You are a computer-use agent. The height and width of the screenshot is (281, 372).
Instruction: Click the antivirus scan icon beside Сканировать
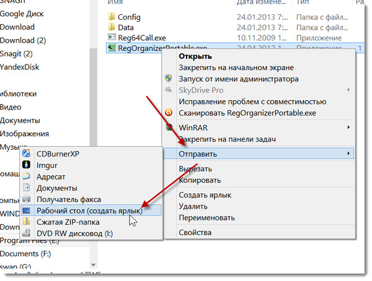pyautogui.click(x=169, y=112)
